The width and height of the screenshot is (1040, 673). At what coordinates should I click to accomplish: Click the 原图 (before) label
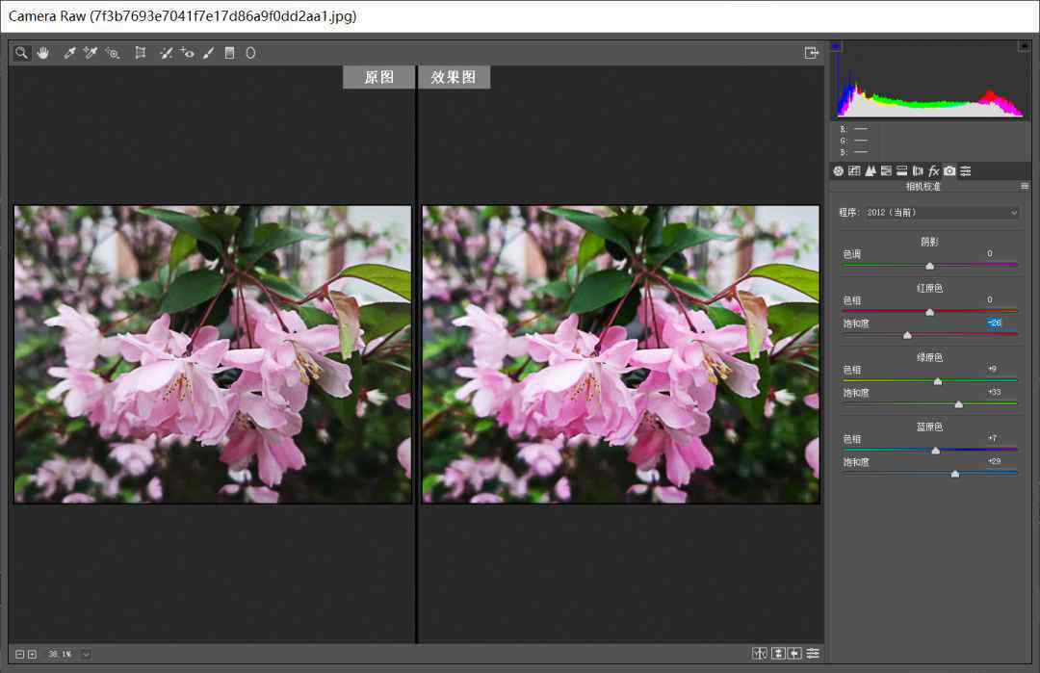[x=378, y=77]
